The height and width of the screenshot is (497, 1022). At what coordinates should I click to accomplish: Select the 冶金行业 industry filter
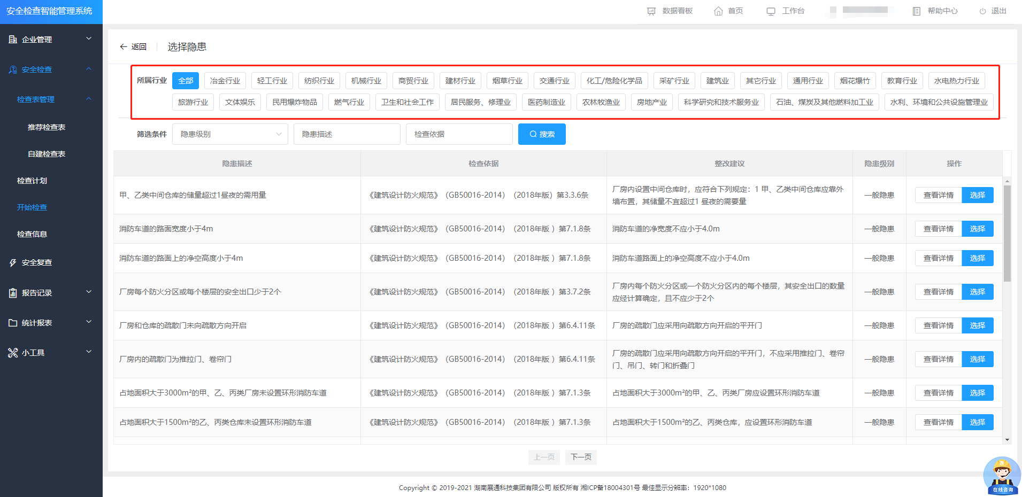pyautogui.click(x=225, y=81)
